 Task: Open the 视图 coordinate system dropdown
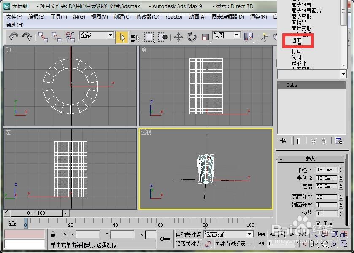[x=227, y=35]
